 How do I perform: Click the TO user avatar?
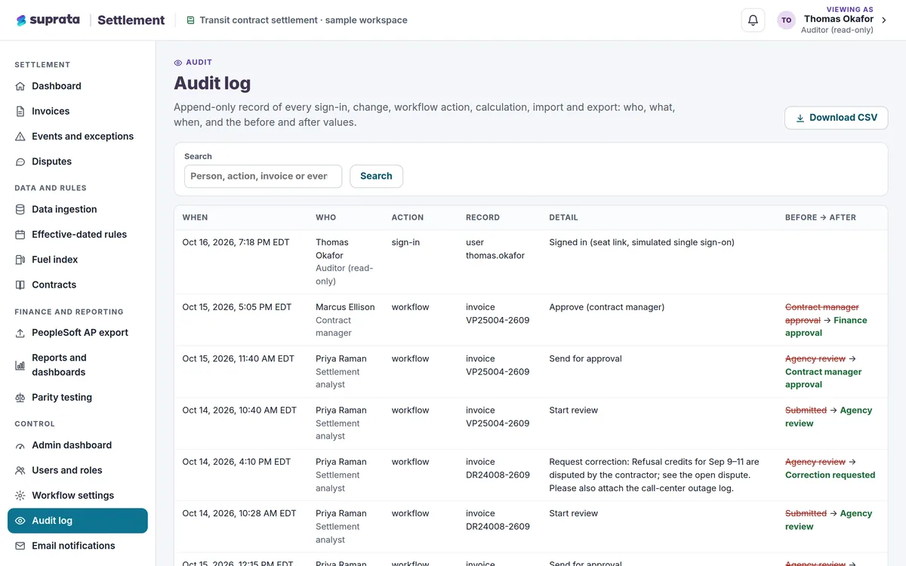click(786, 20)
